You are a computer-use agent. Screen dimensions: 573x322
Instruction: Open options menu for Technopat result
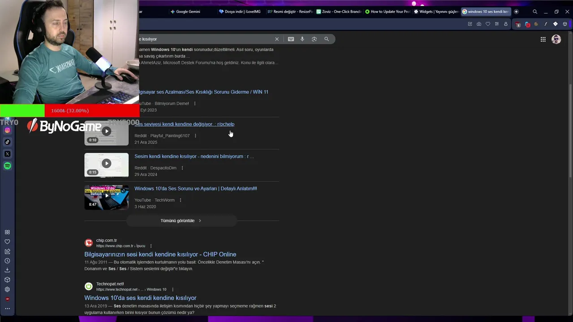pyautogui.click(x=172, y=289)
